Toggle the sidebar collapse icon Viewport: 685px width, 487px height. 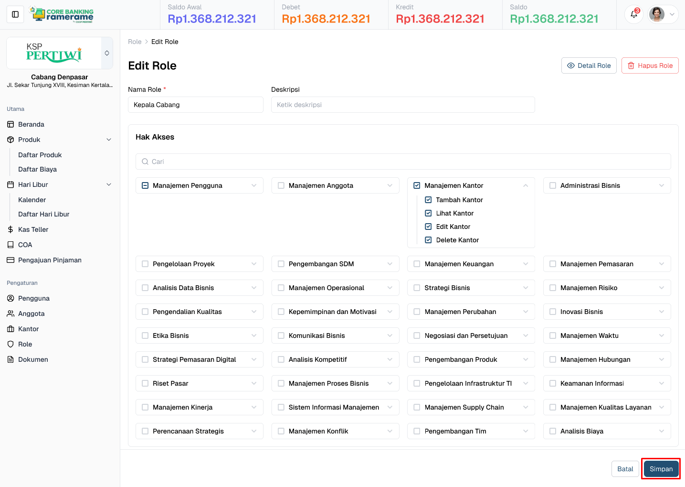(15, 14)
